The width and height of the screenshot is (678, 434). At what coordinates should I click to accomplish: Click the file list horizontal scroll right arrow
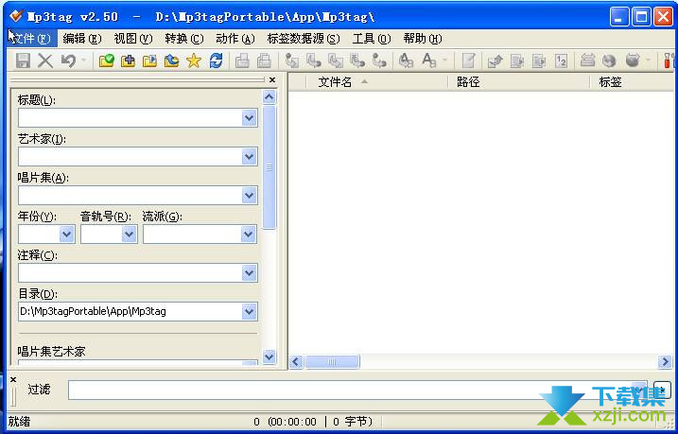665,361
